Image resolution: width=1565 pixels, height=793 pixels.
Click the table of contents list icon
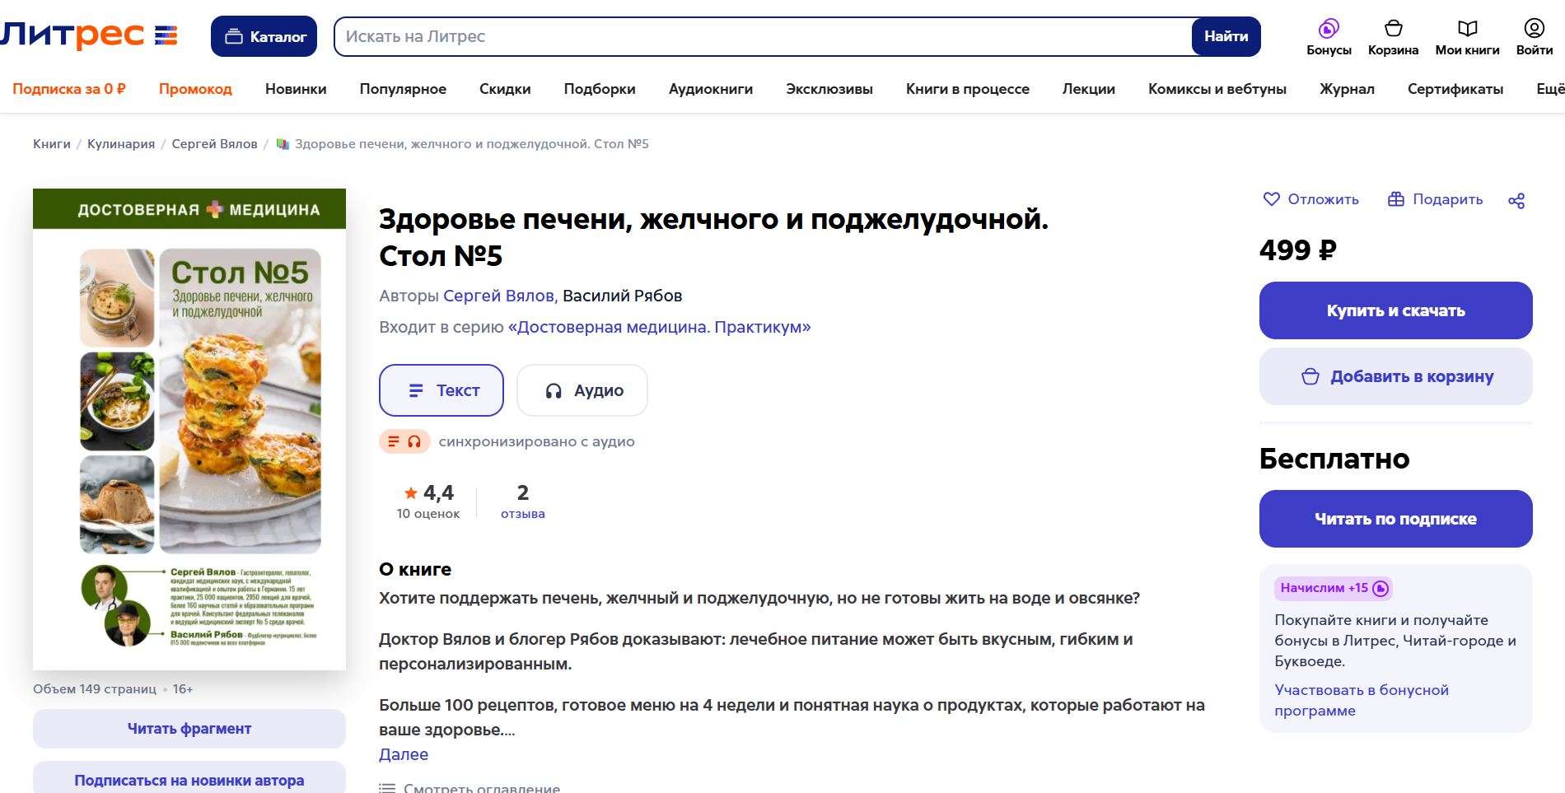point(386,788)
